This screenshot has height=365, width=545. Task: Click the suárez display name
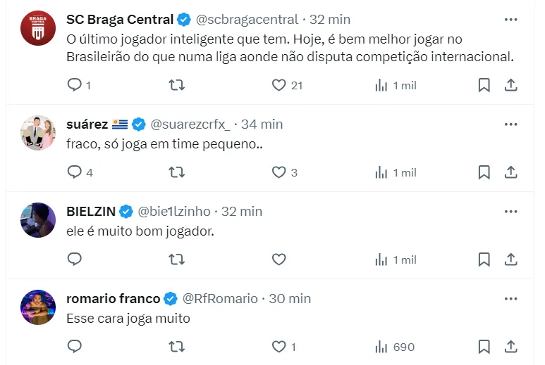87,124
